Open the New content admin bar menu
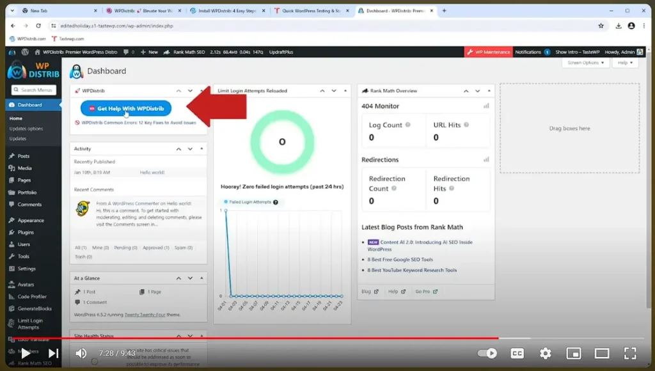Image resolution: width=655 pixels, height=371 pixels. pyautogui.click(x=149, y=52)
